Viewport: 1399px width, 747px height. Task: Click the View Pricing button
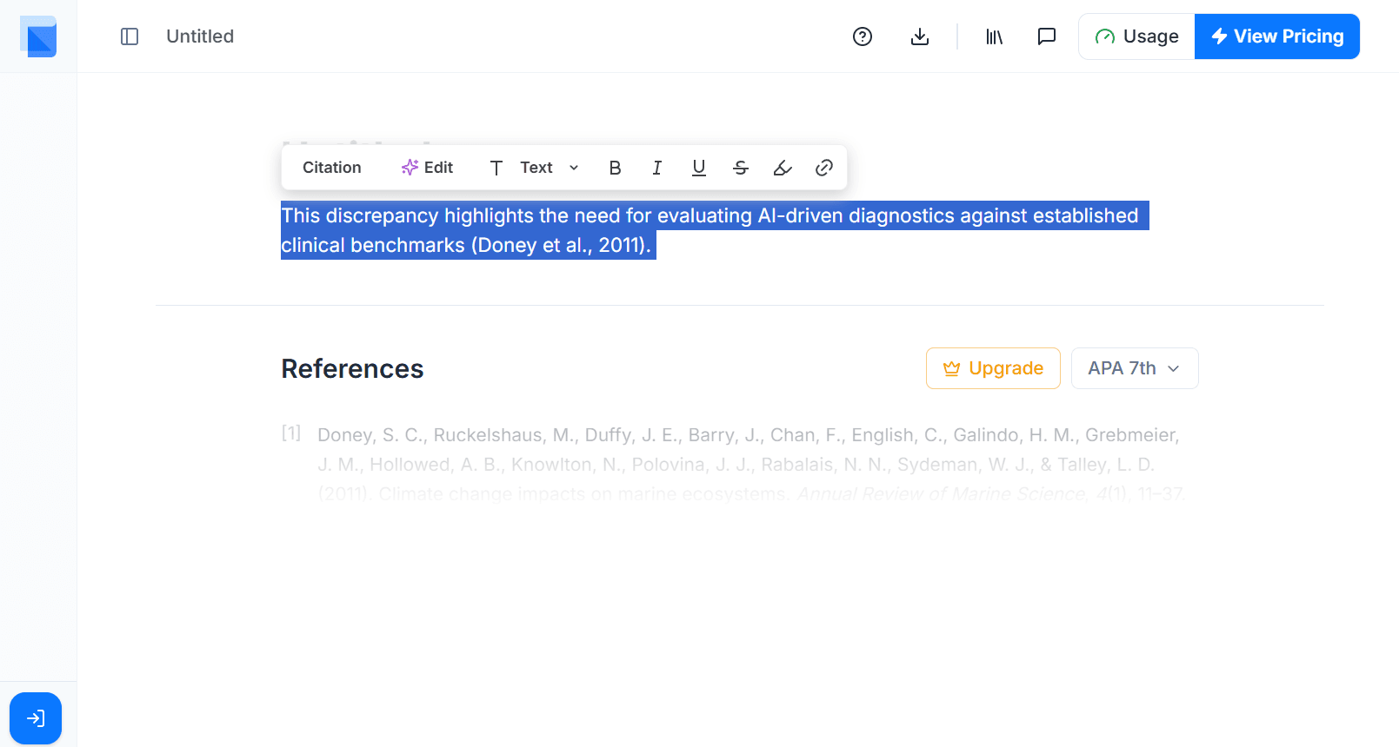(1276, 36)
